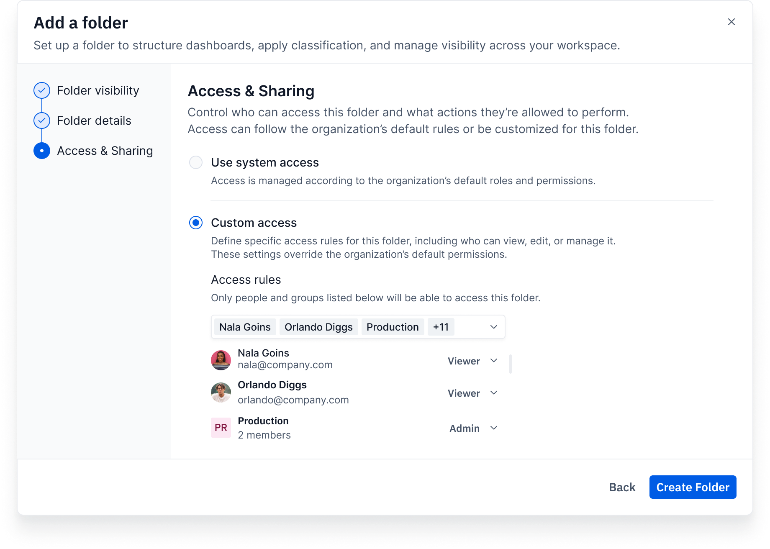Click the Folder details checkmark step icon

click(x=42, y=121)
